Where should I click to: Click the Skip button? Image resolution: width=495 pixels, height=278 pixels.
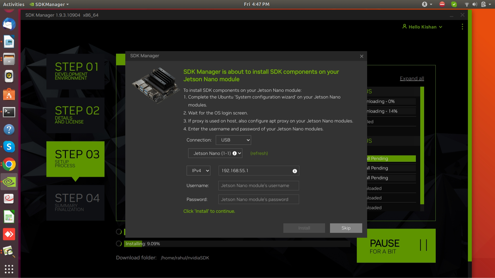pyautogui.click(x=346, y=228)
